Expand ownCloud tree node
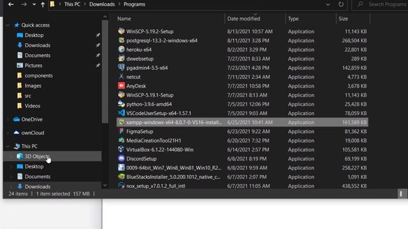The image size is (408, 229). coord(8,133)
